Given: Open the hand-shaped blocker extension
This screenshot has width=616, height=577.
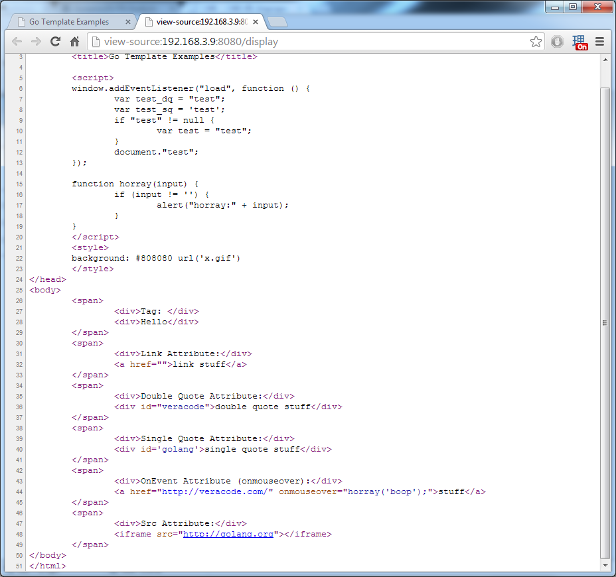Looking at the screenshot, I should pos(557,42).
